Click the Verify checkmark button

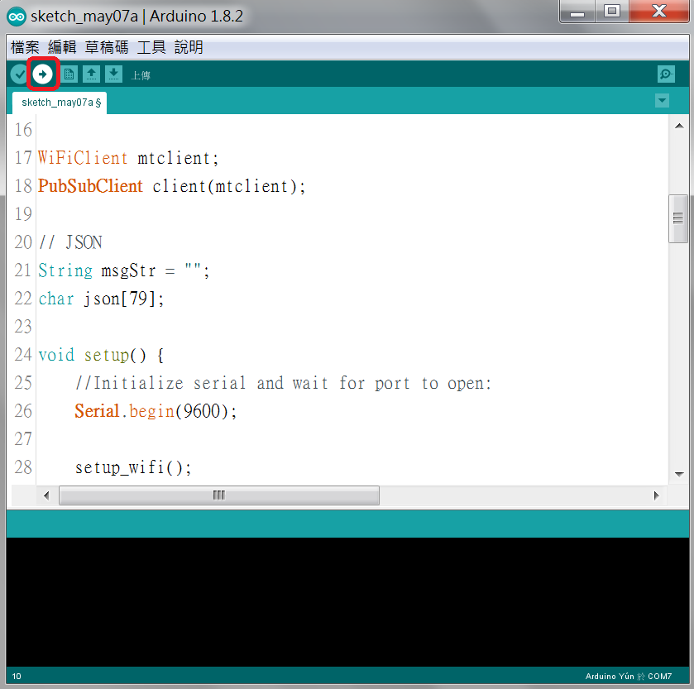tap(20, 74)
